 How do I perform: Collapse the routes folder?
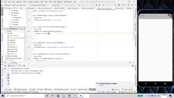click(10, 15)
